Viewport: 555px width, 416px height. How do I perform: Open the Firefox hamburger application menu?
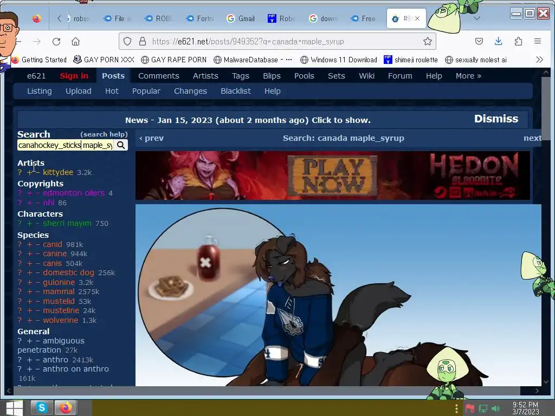click(x=537, y=41)
